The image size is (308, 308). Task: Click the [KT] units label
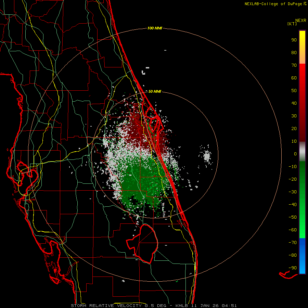coord(292,24)
